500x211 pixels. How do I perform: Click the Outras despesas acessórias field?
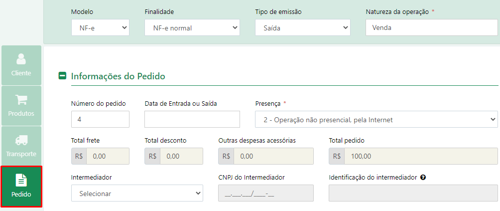tap(273, 157)
